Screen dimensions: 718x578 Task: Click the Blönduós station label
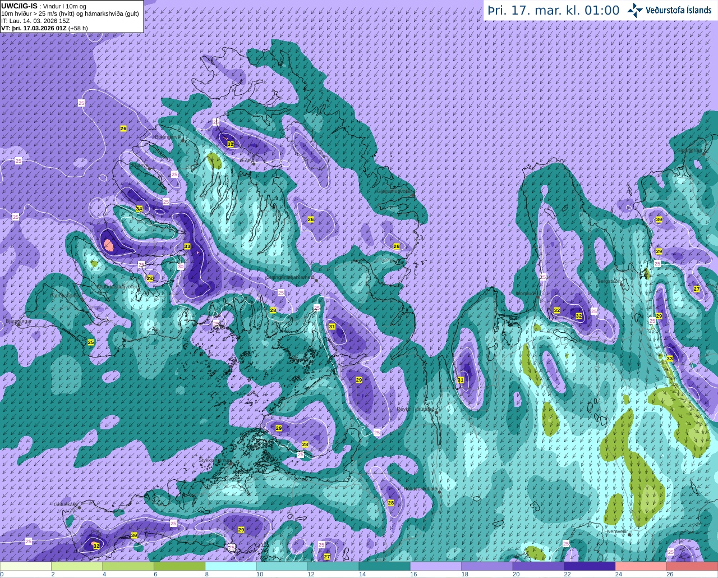(526, 293)
